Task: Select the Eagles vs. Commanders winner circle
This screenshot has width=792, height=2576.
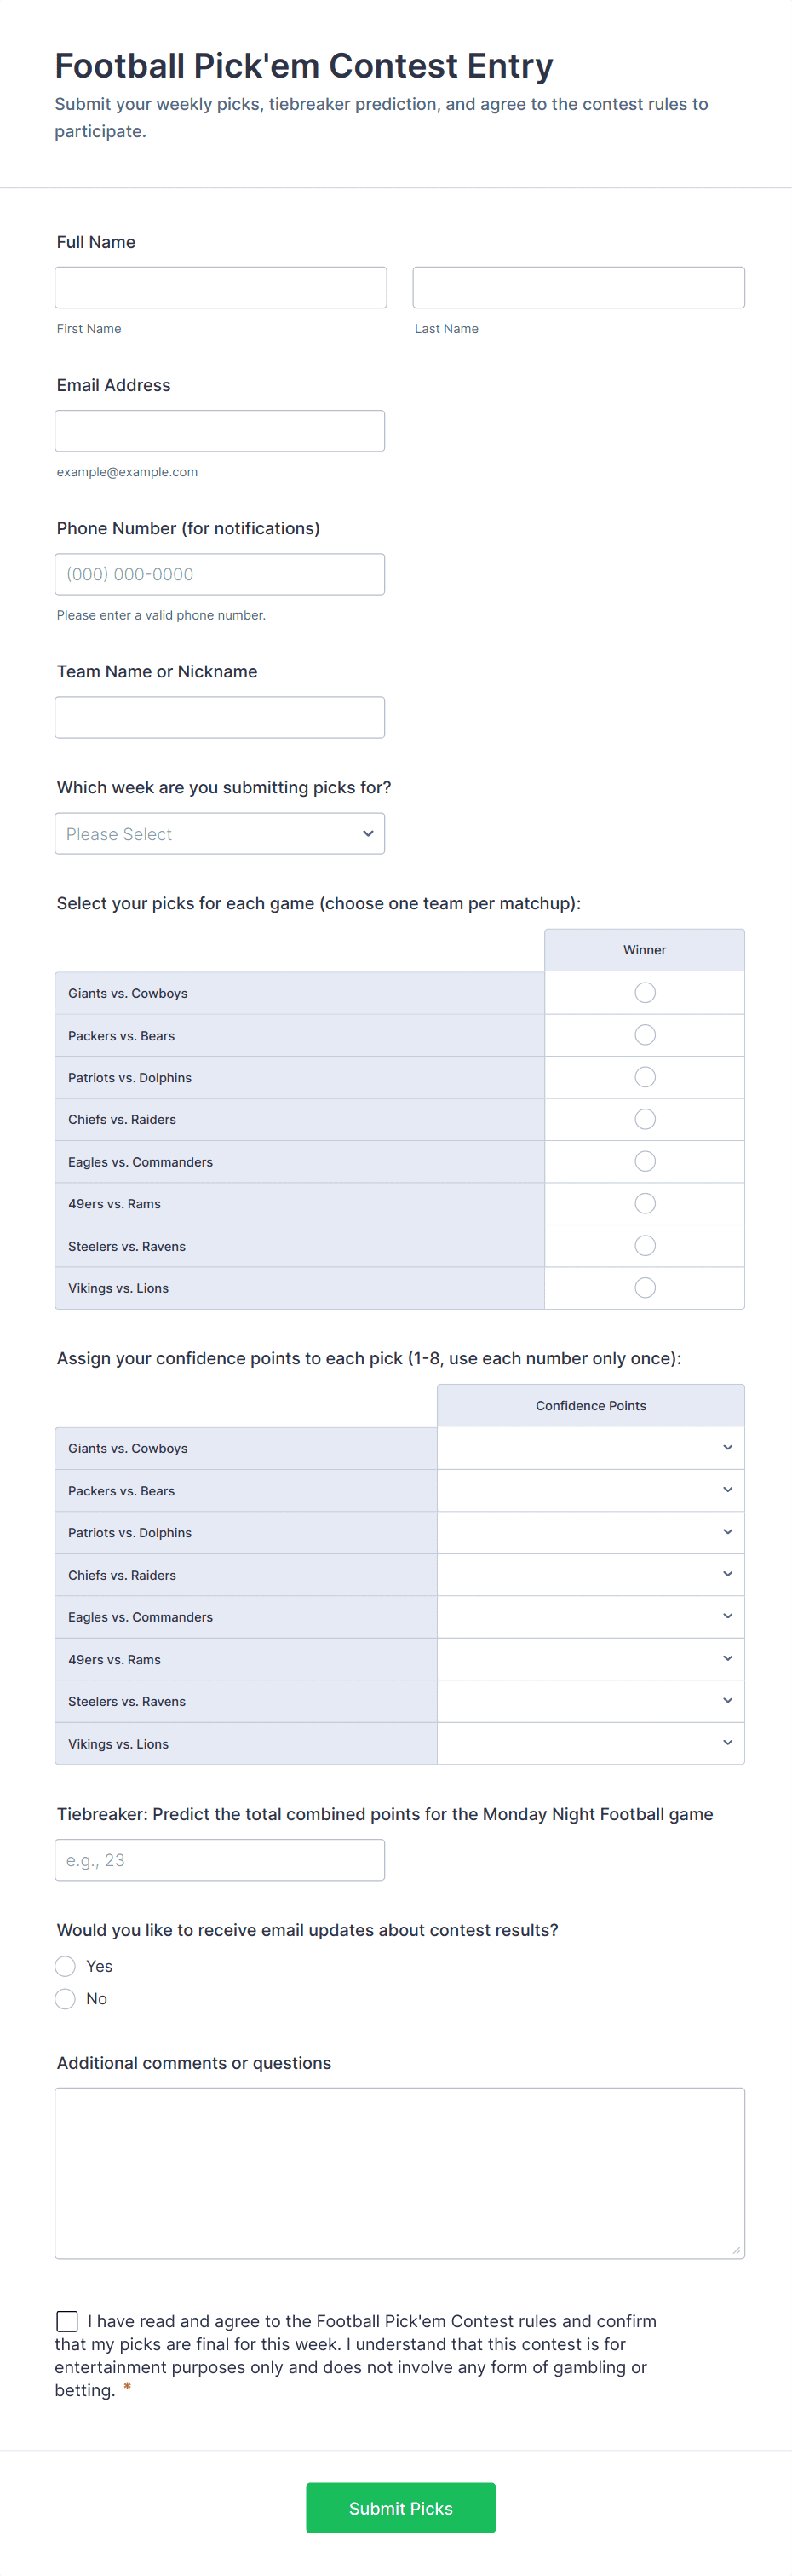Action: [644, 1160]
